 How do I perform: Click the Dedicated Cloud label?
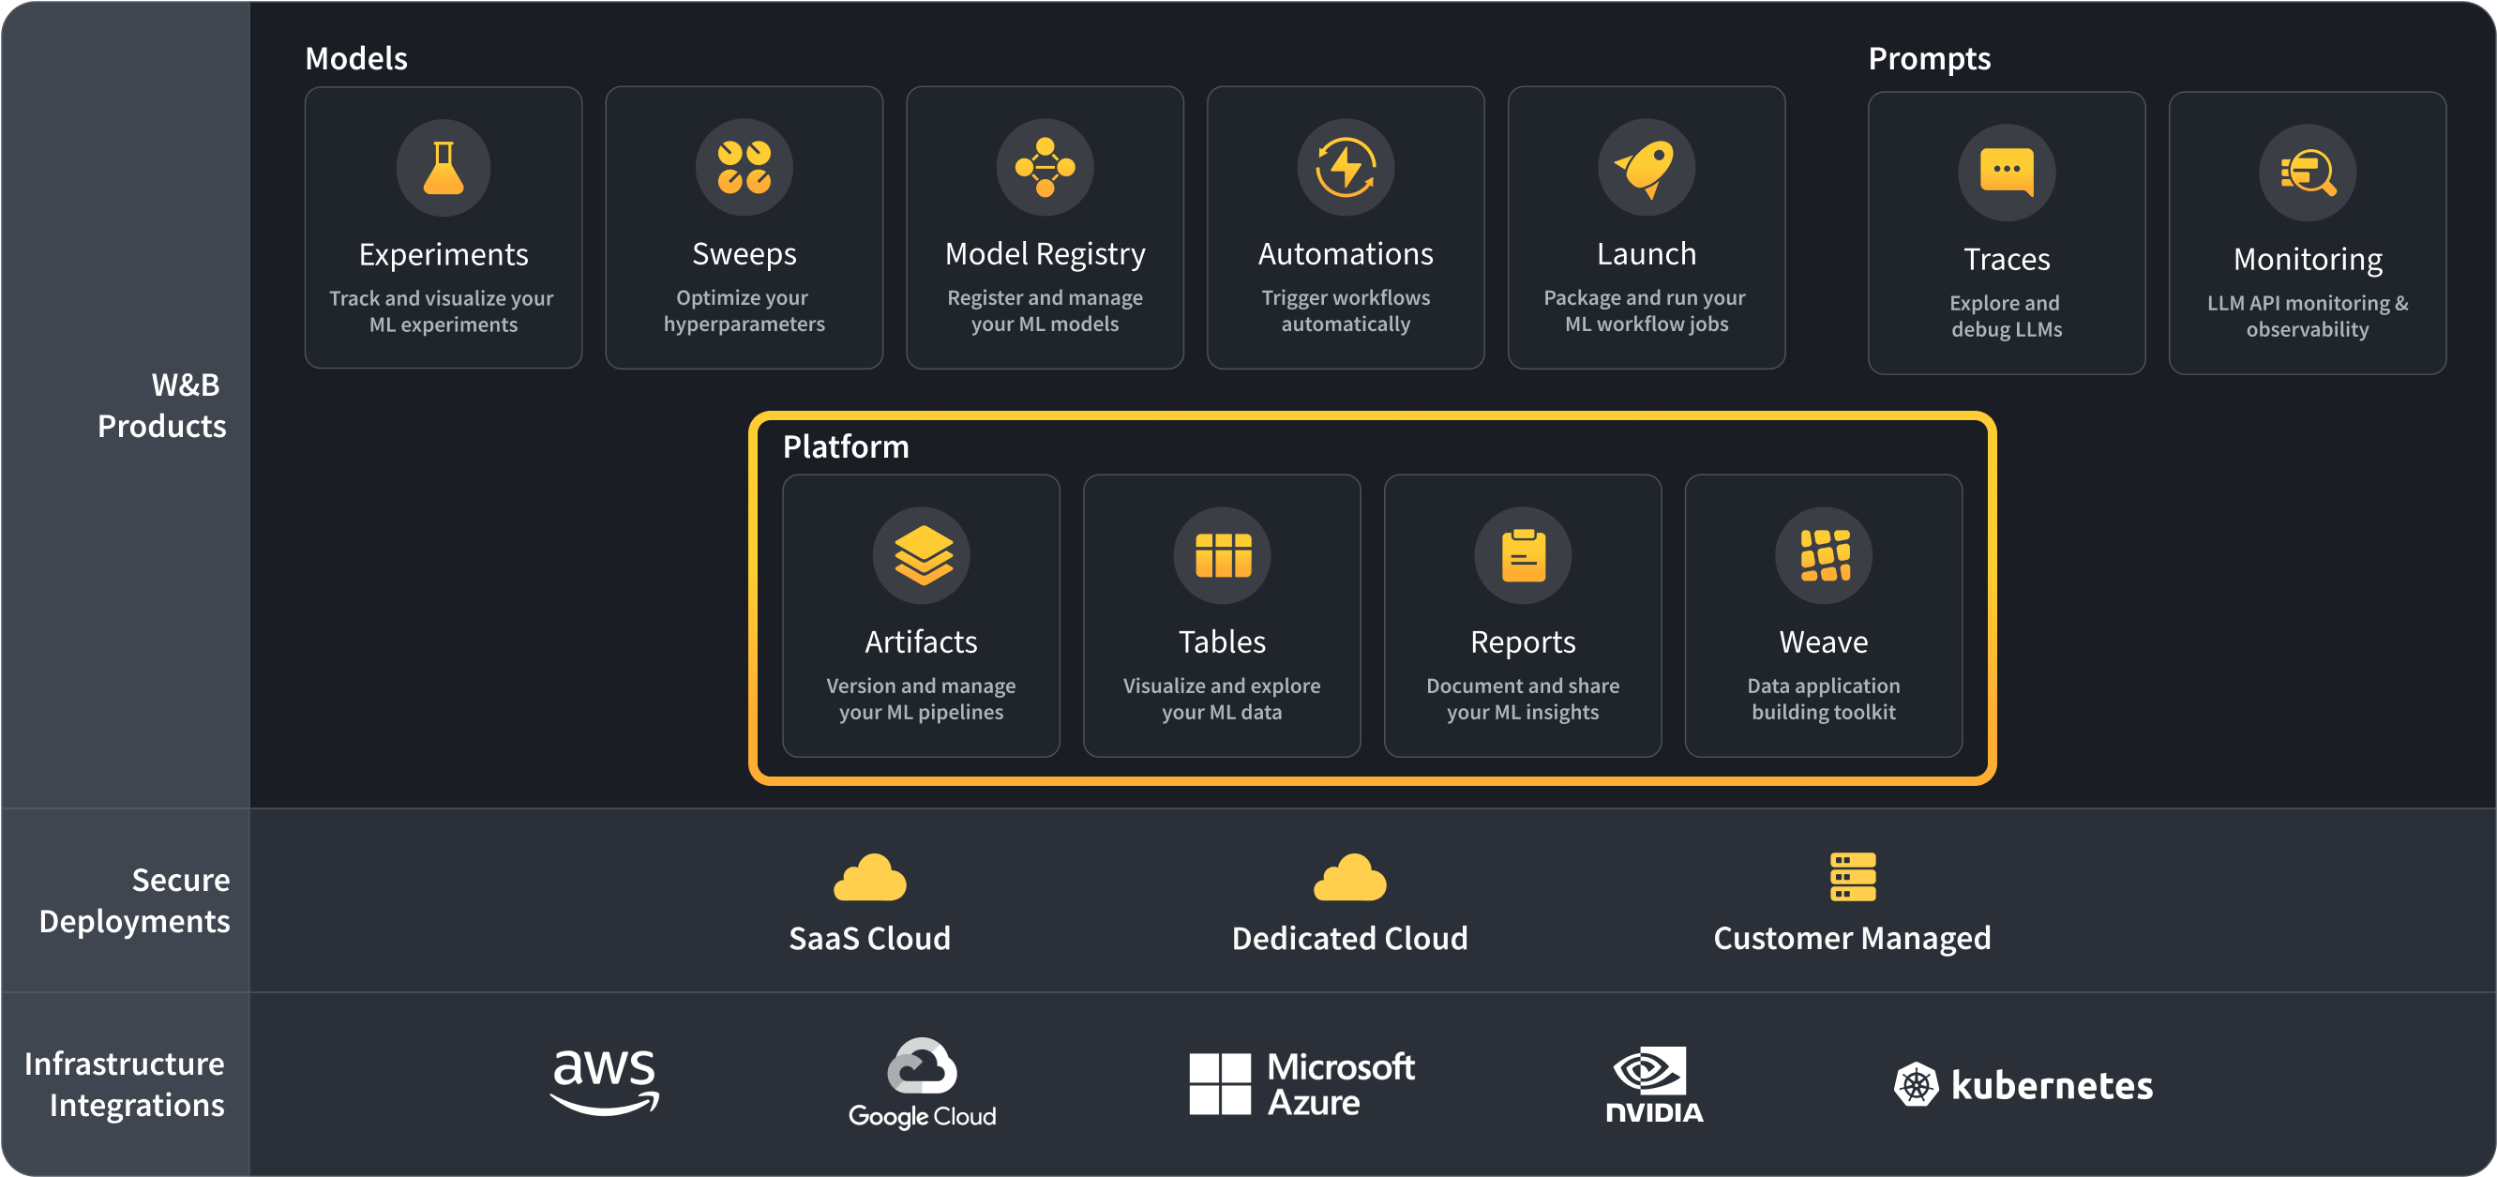(1349, 938)
